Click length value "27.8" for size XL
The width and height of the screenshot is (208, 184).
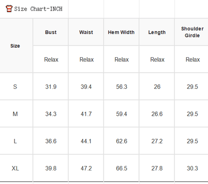[x=157, y=168]
